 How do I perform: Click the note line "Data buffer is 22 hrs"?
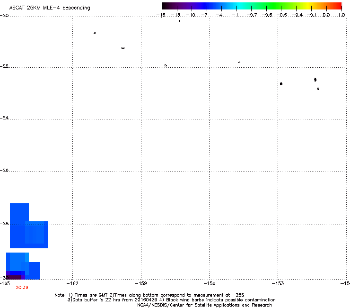[x=171, y=300]
